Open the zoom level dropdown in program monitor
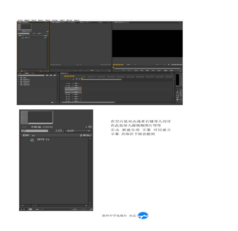Viewport: 238px width, 231px height. click(x=130, y=65)
